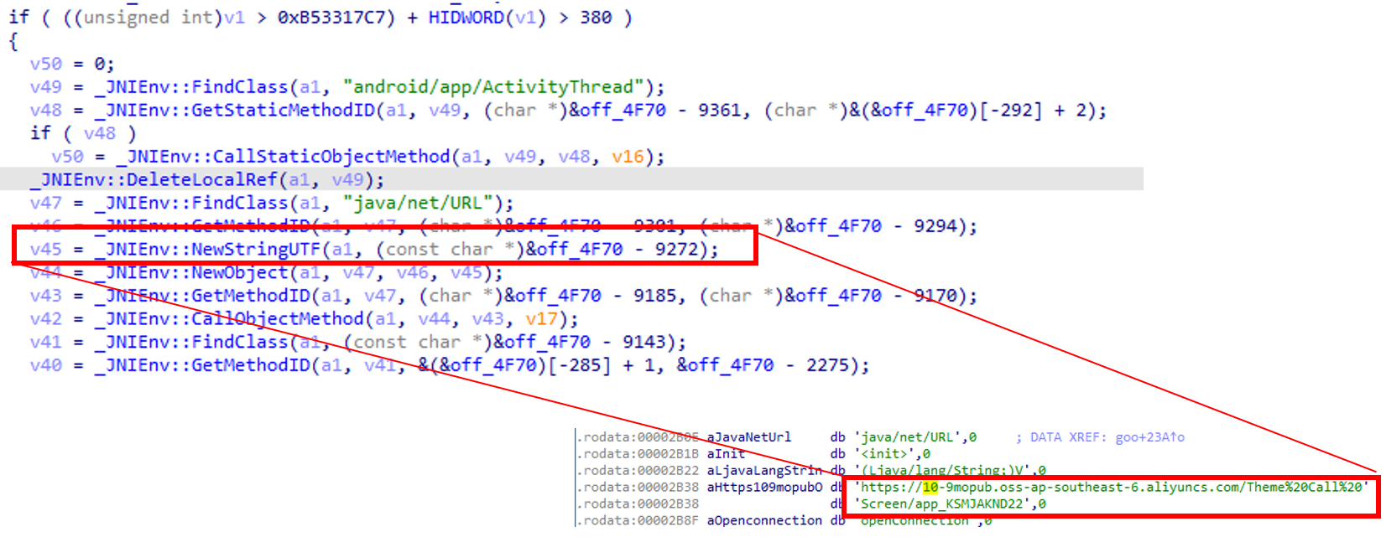1386x537 pixels.
Task: Click the aJavaNetUrl label in rodata
Action: click(748, 437)
